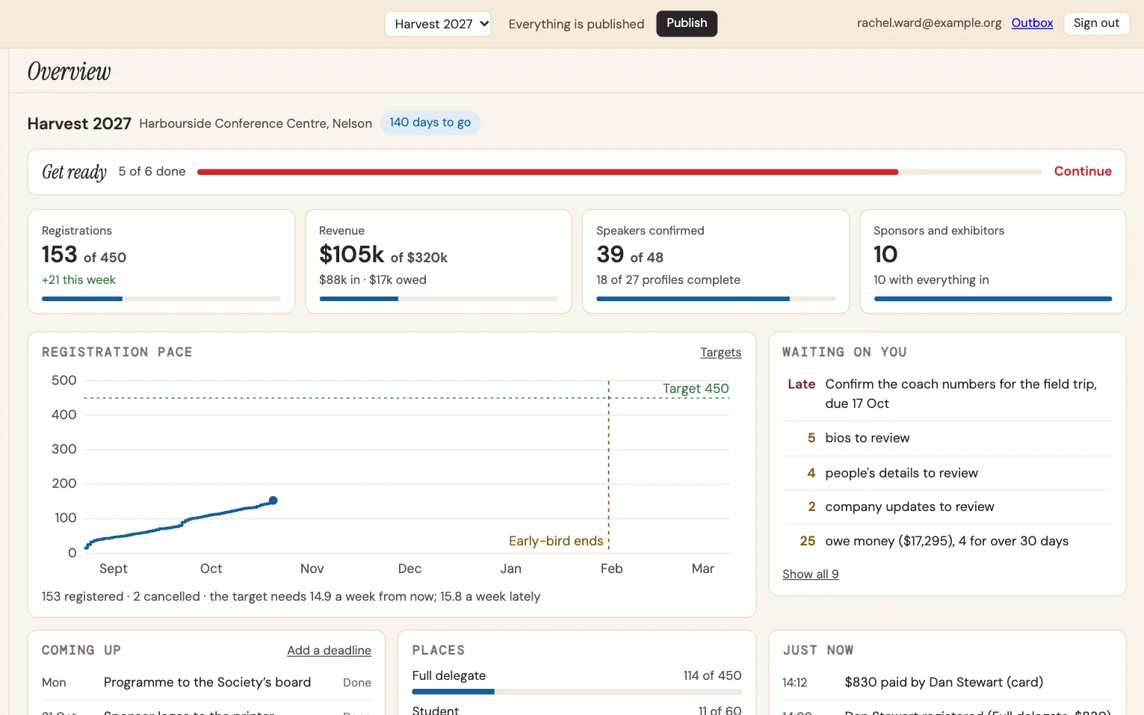
Task: Open the Sponsors and exhibitors card
Action: tap(993, 261)
